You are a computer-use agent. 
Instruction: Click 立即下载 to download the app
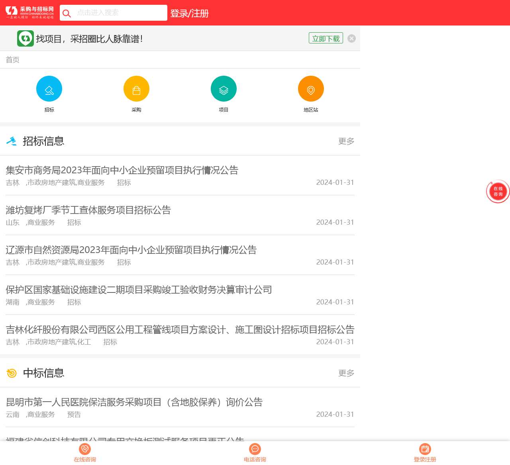click(326, 38)
